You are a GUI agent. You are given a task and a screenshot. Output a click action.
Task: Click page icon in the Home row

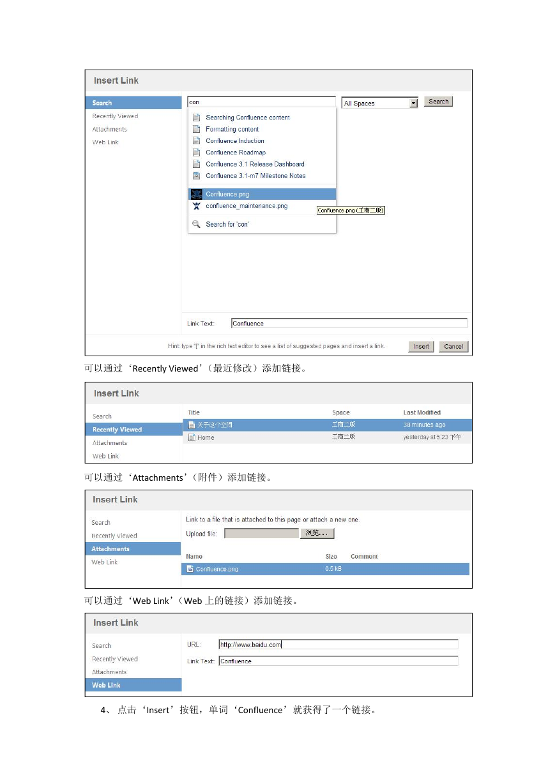(192, 437)
